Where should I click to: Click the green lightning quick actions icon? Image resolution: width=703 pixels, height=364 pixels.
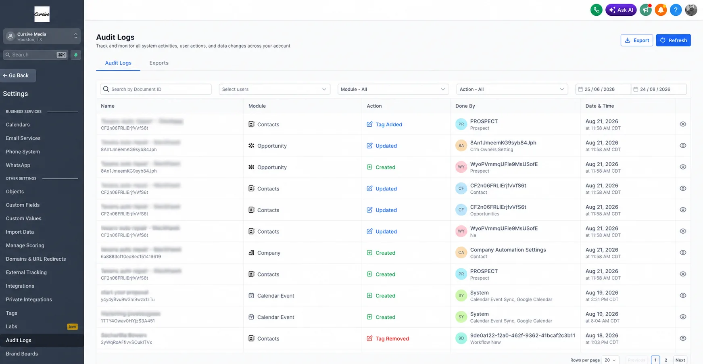(76, 55)
